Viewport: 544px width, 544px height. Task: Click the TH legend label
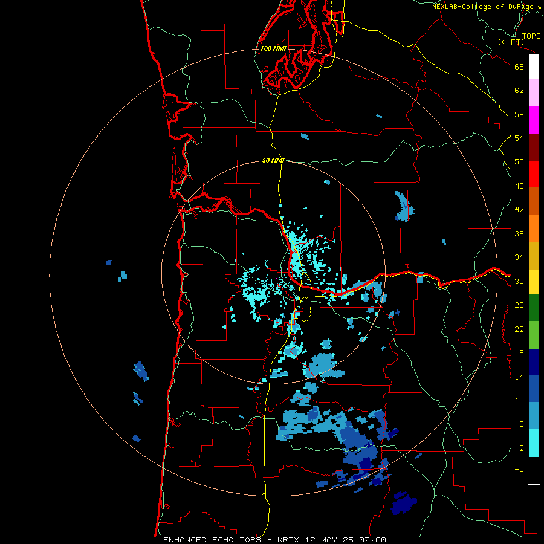[x=519, y=472]
